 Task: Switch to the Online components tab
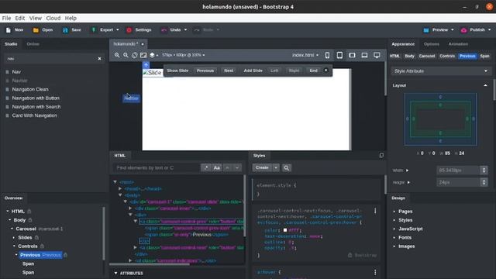pos(33,44)
